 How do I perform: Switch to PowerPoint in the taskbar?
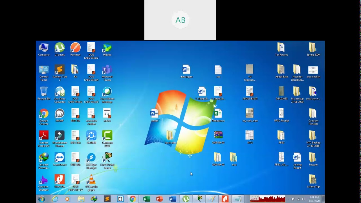coord(159,199)
